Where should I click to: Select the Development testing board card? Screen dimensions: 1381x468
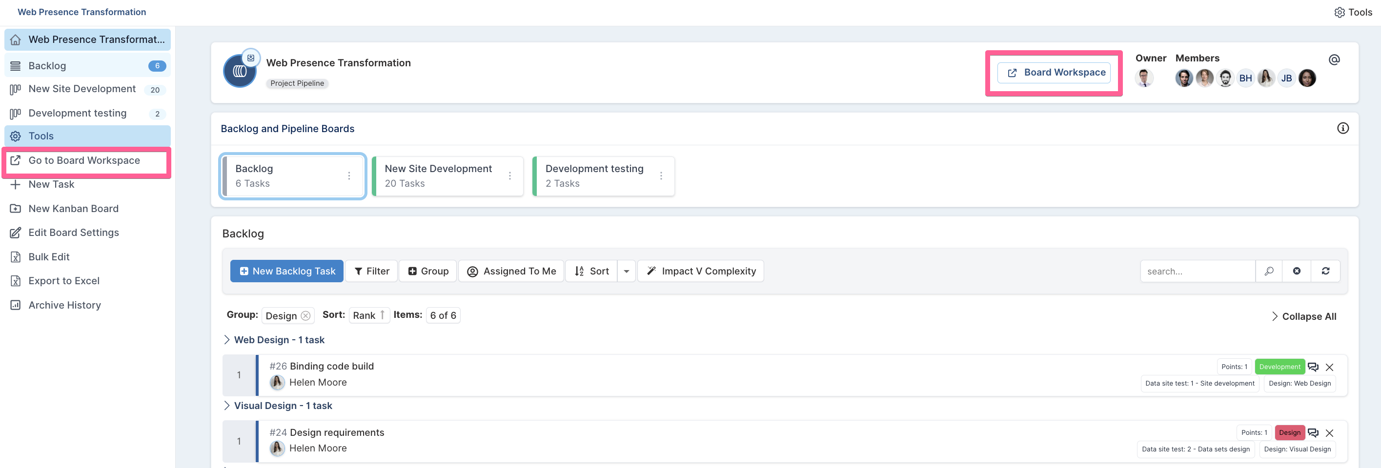604,176
